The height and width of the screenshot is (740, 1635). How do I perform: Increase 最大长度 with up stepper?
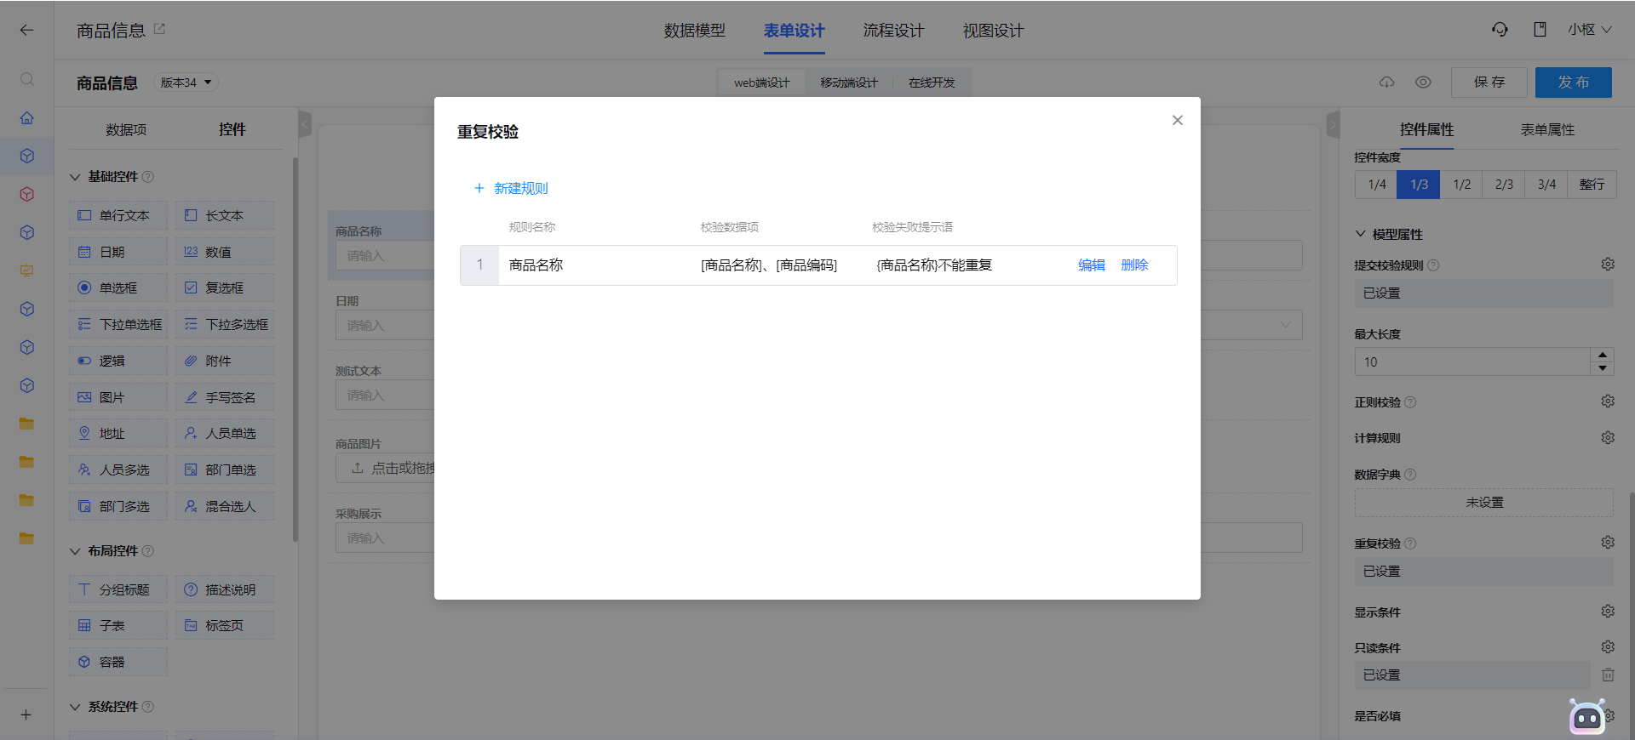tap(1603, 355)
